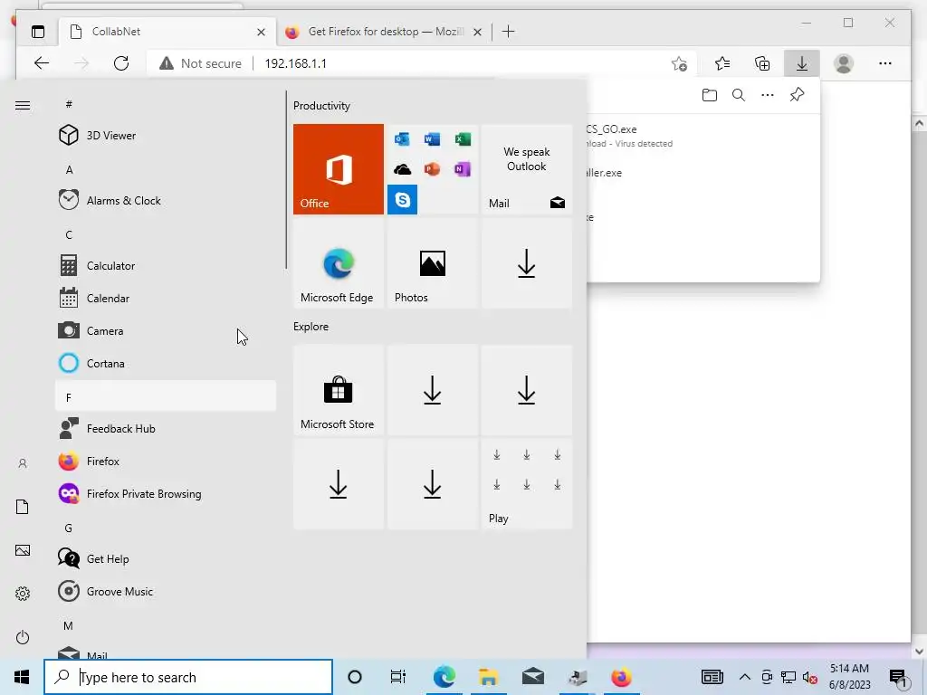
Task: Open the Photos tile
Action: [x=432, y=263]
